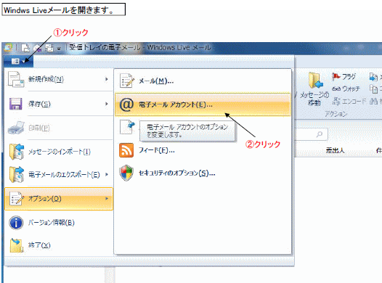The height and width of the screenshot is (283, 382).
Task: Click the メール options checklist icon
Action: coord(126,81)
